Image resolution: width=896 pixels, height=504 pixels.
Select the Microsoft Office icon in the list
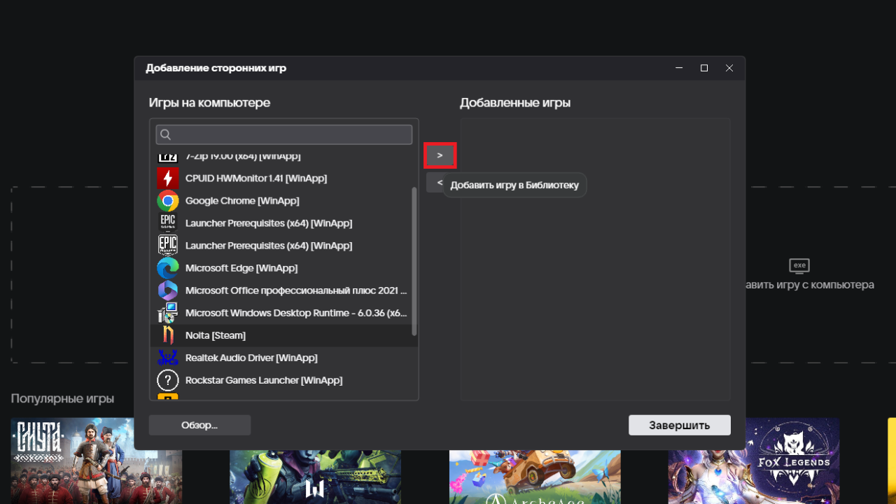[168, 290]
